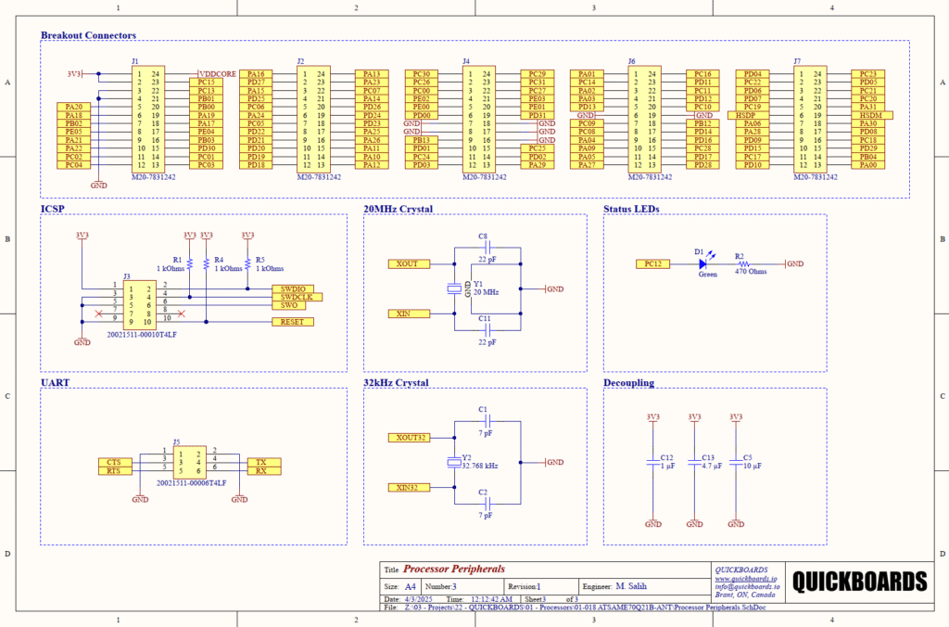Click the PC12 port on Status LEDs

point(654,263)
